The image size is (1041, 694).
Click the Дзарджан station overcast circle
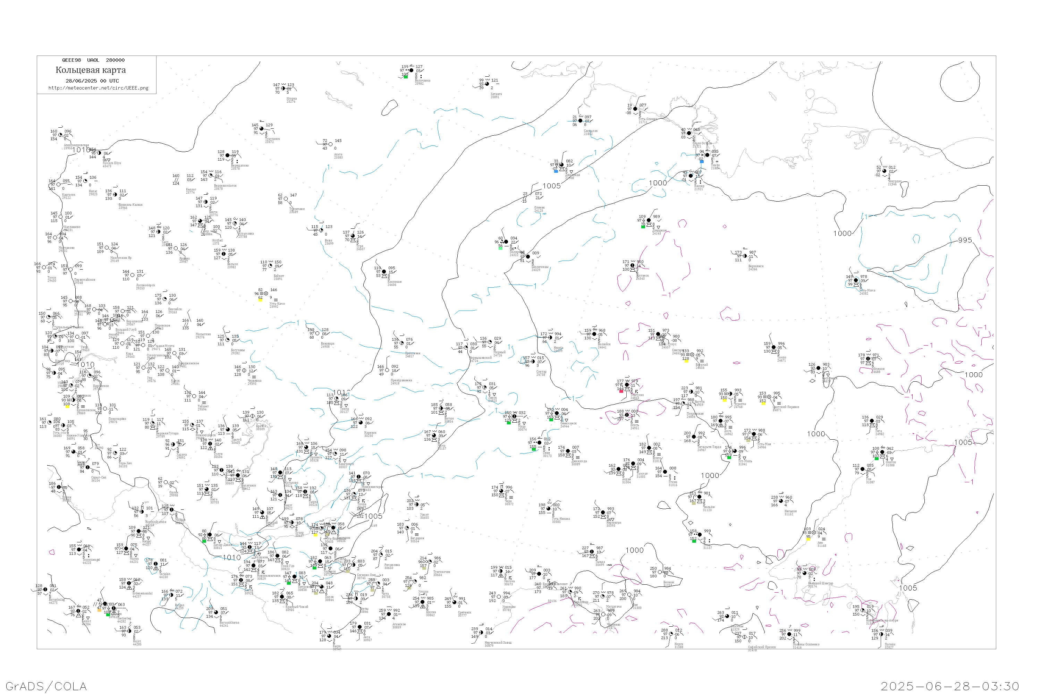649,220
